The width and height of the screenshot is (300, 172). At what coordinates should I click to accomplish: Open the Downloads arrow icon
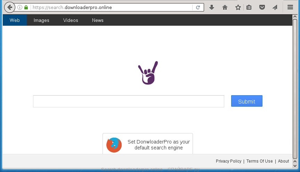coord(211,7)
